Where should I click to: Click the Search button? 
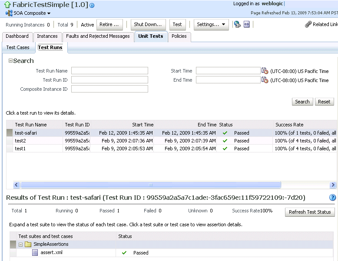[x=302, y=102]
